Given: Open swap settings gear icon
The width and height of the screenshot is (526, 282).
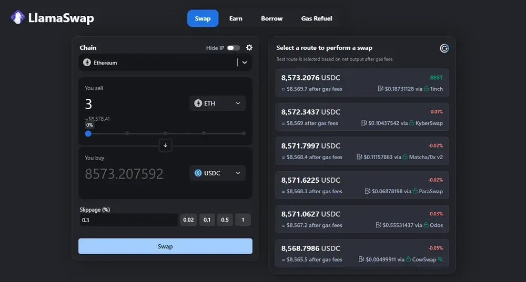Looking at the screenshot, I should (x=249, y=48).
